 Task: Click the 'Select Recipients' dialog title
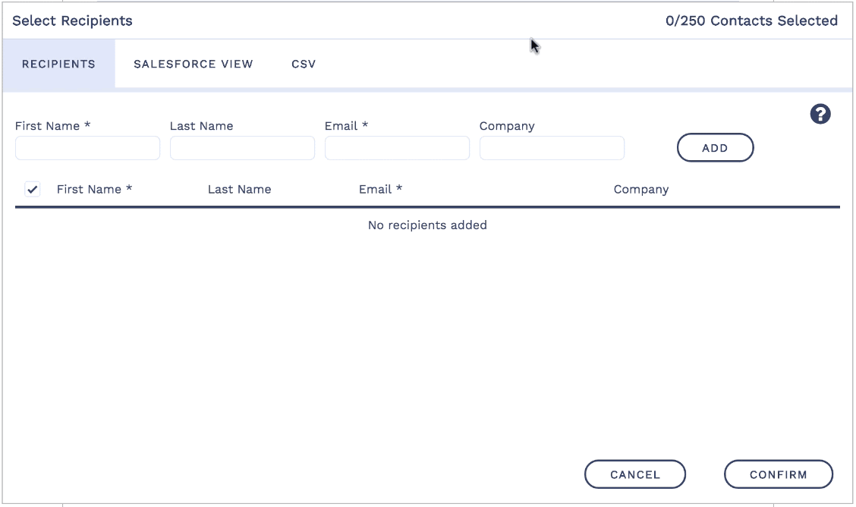click(x=72, y=21)
